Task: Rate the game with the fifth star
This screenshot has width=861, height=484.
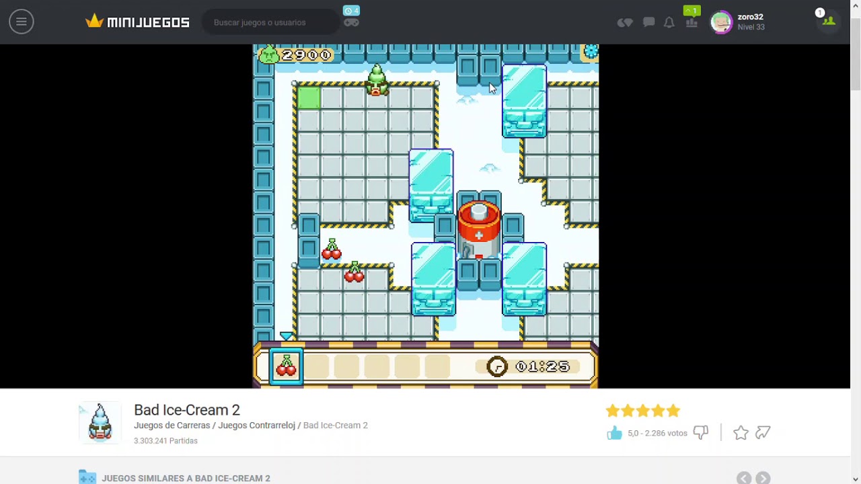Action: point(673,410)
